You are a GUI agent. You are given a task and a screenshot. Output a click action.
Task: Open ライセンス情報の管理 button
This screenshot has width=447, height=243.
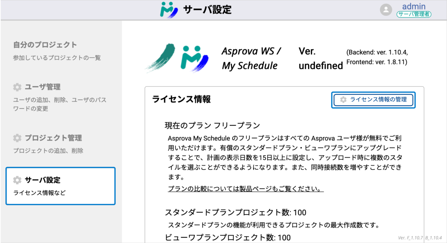click(x=373, y=100)
